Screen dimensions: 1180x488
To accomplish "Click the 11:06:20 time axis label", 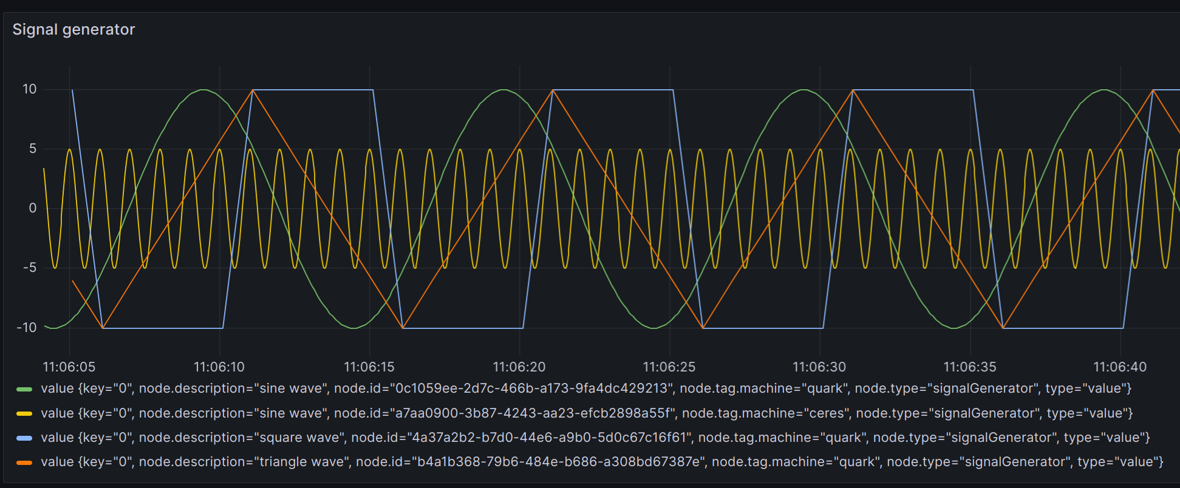I will (x=519, y=367).
